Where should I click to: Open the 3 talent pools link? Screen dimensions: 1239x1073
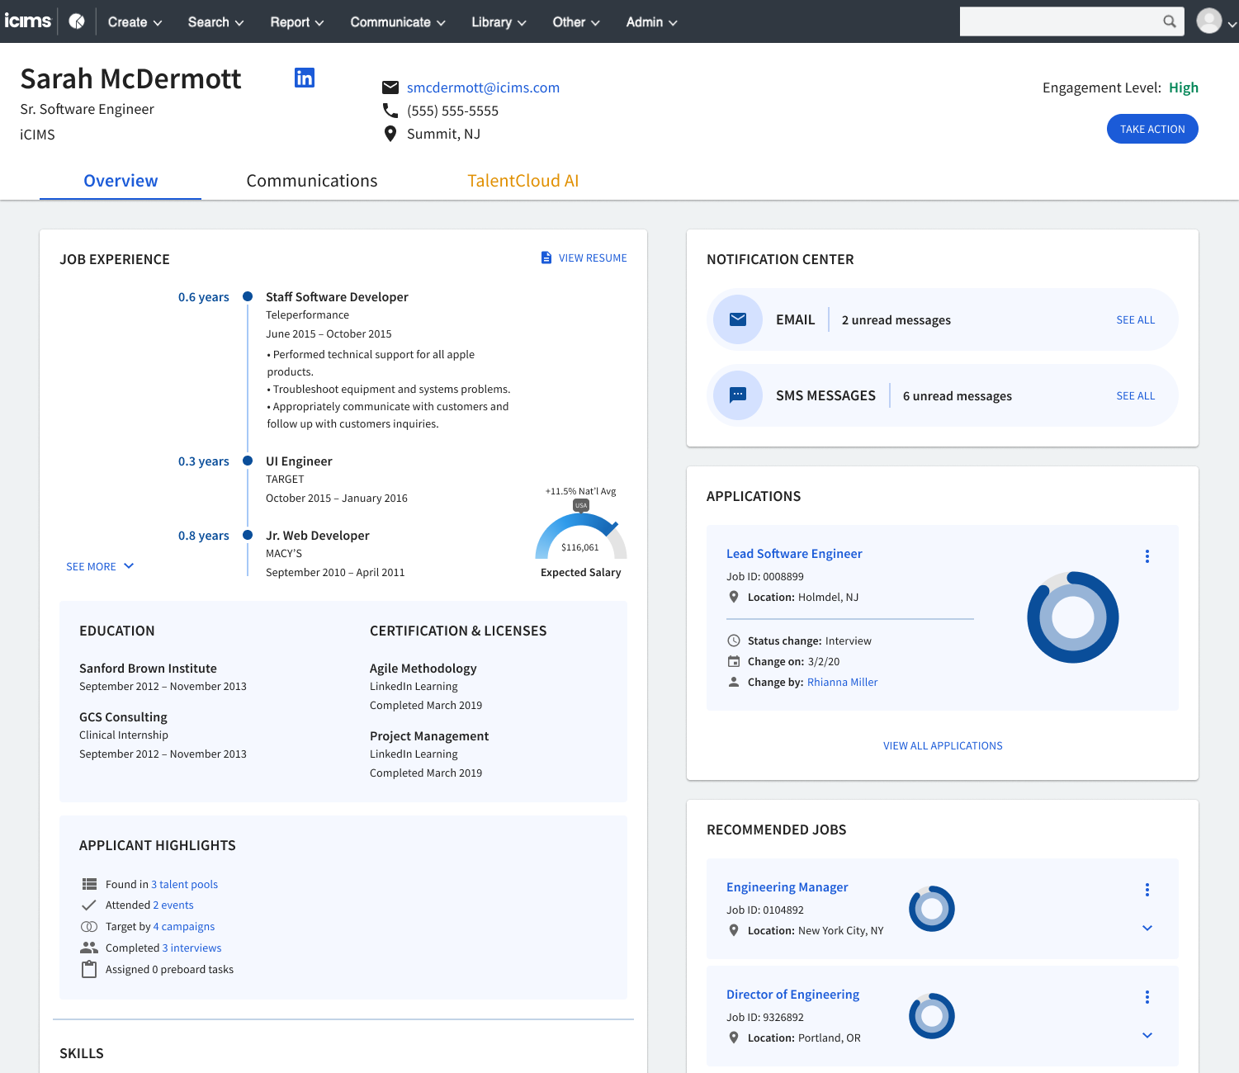pyautogui.click(x=185, y=884)
